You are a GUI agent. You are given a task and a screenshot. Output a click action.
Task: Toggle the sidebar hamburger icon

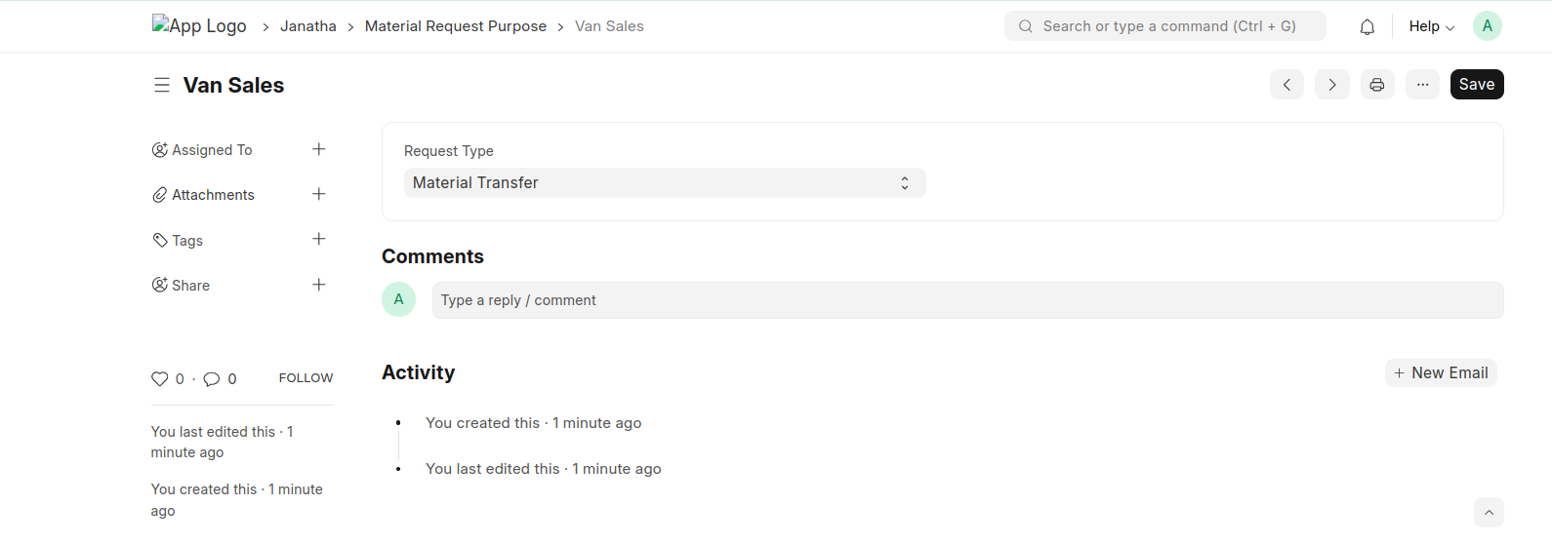(162, 86)
